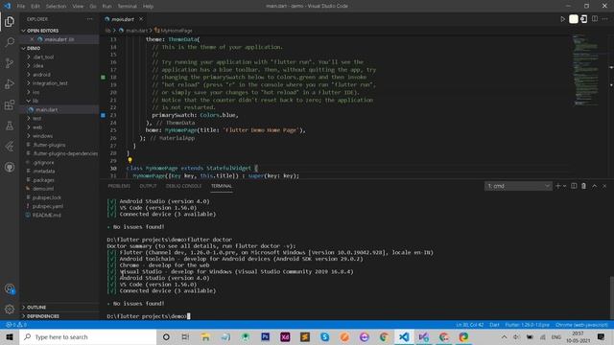614x345 pixels.
Task: Click the blue color swatch on line 23
Action: [x=103, y=115]
